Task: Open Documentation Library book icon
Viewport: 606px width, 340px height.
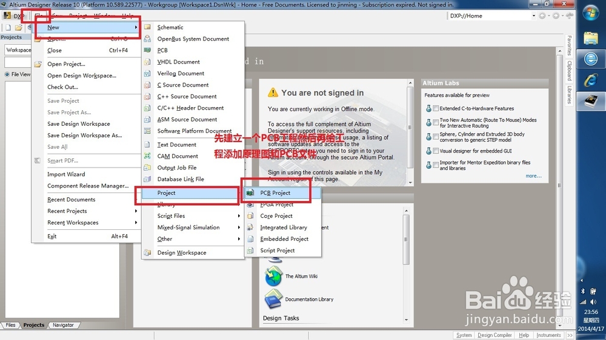Action: (x=273, y=299)
